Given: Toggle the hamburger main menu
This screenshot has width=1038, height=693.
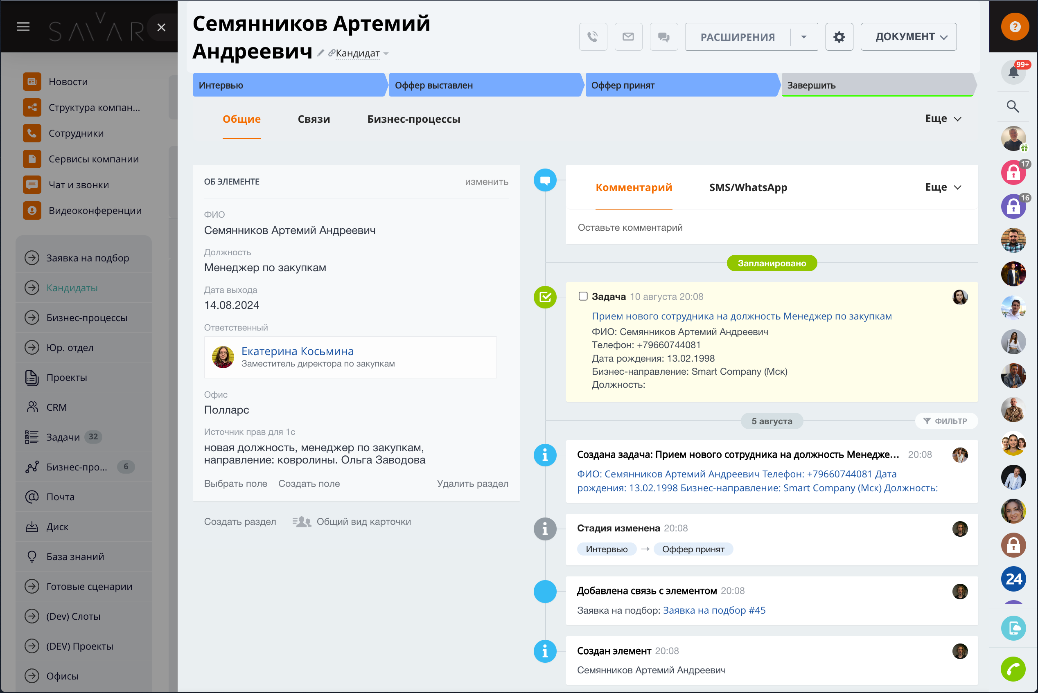Looking at the screenshot, I should [x=23, y=27].
